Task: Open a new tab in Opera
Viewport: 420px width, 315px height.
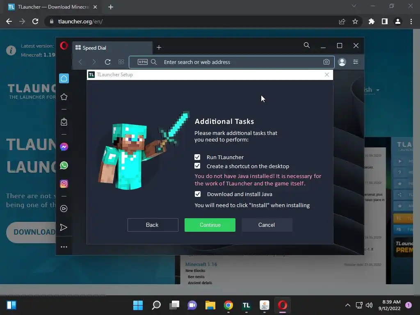Action: click(x=159, y=48)
